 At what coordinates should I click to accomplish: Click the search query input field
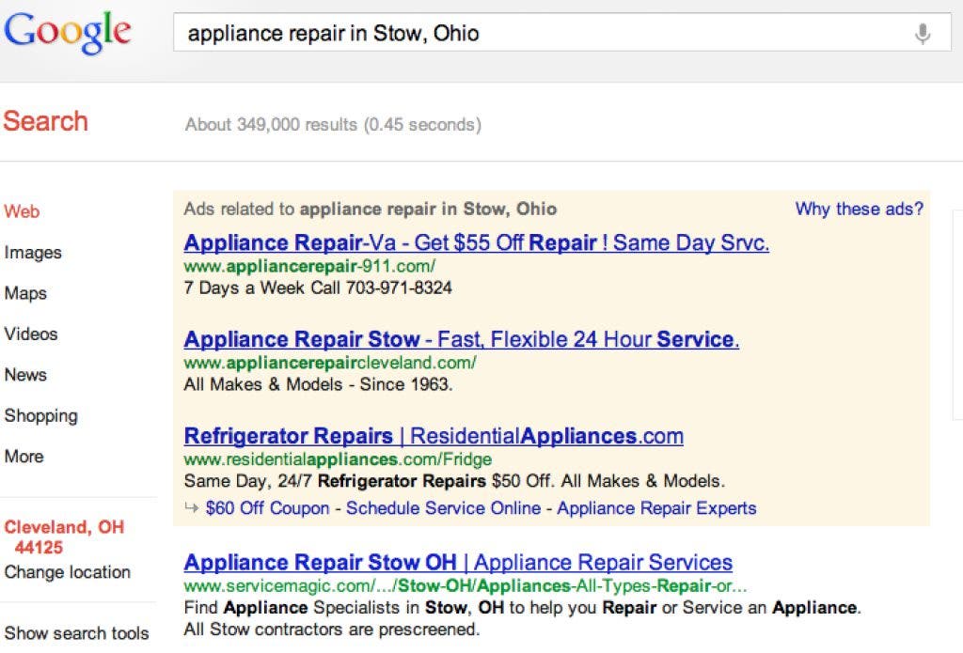pos(562,33)
